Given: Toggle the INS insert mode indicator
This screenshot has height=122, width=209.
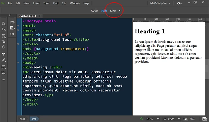Looking at the screenshot, I should [185, 119].
